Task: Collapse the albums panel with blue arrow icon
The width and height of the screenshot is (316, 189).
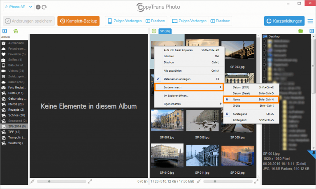Action: (5, 31)
